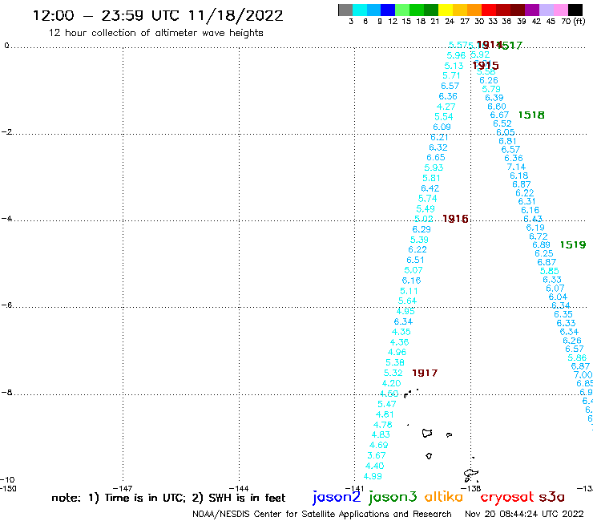
Task: Click the wave height value '6.65'
Action: click(x=436, y=157)
